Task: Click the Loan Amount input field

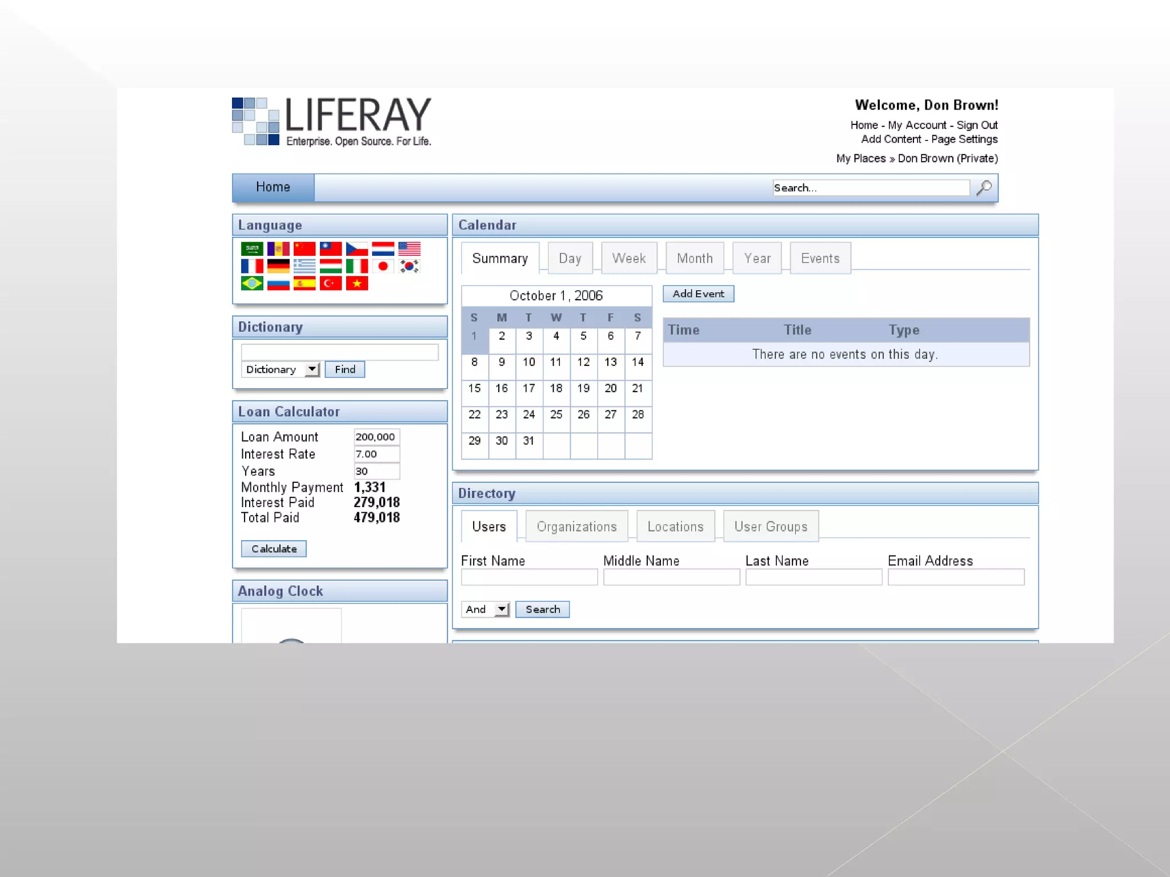Action: 376,437
